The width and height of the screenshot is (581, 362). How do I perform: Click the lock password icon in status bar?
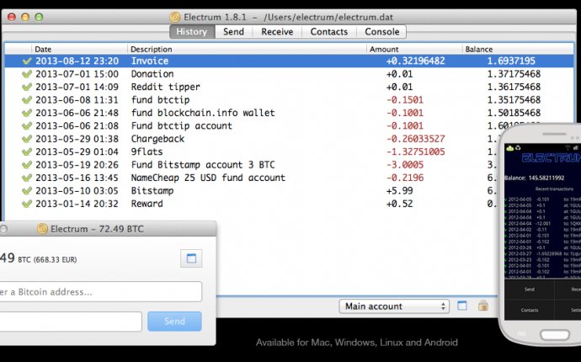point(482,306)
